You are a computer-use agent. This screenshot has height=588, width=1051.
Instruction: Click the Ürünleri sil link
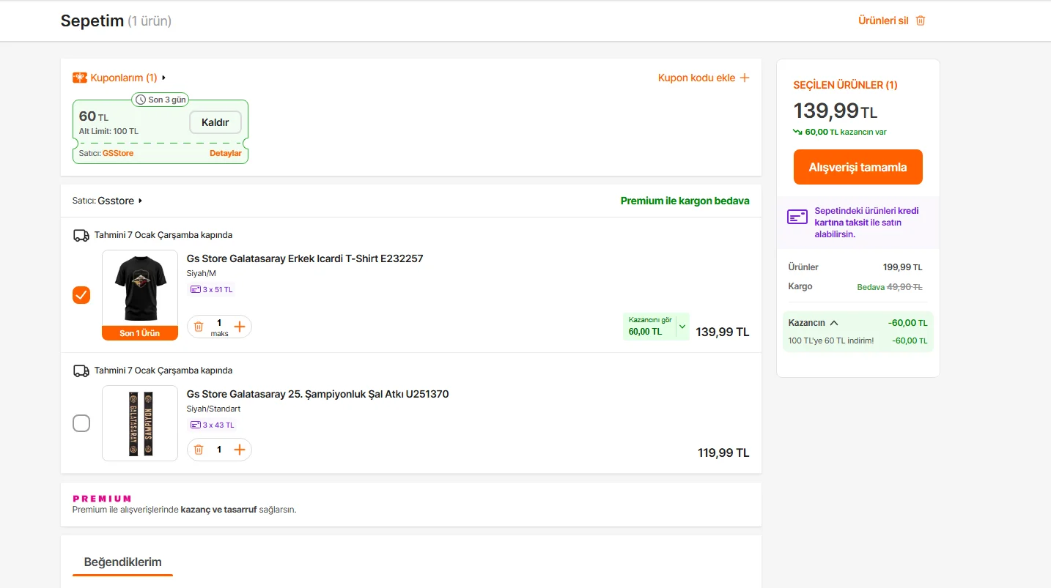click(x=883, y=21)
